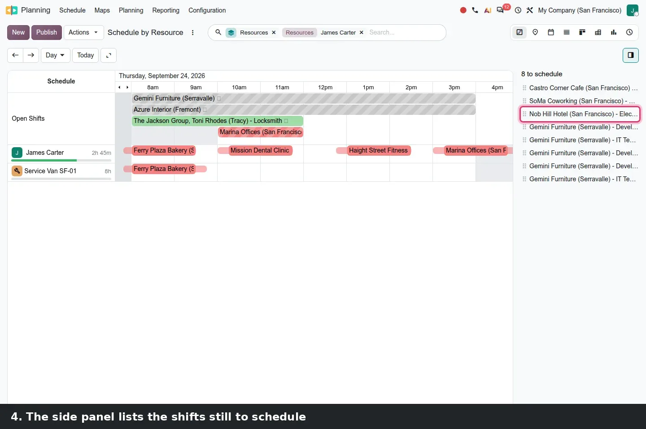Open the Day scale dropdown

click(x=55, y=55)
